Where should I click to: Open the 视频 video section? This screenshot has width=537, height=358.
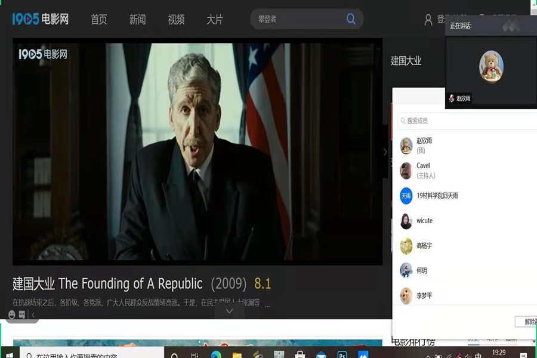(x=176, y=20)
